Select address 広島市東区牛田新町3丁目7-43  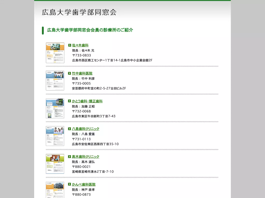coord(94,116)
